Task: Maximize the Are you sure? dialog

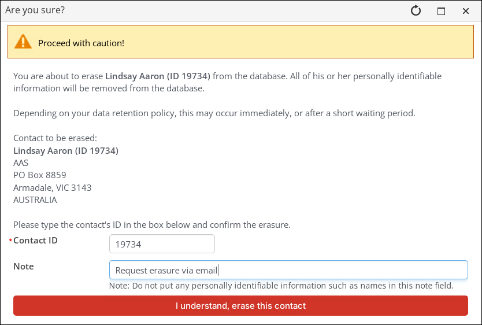Action: [441, 11]
